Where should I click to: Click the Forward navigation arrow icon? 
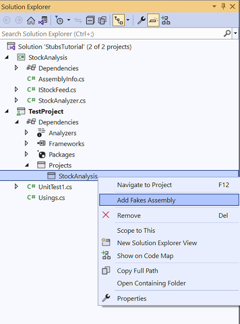click(19, 20)
